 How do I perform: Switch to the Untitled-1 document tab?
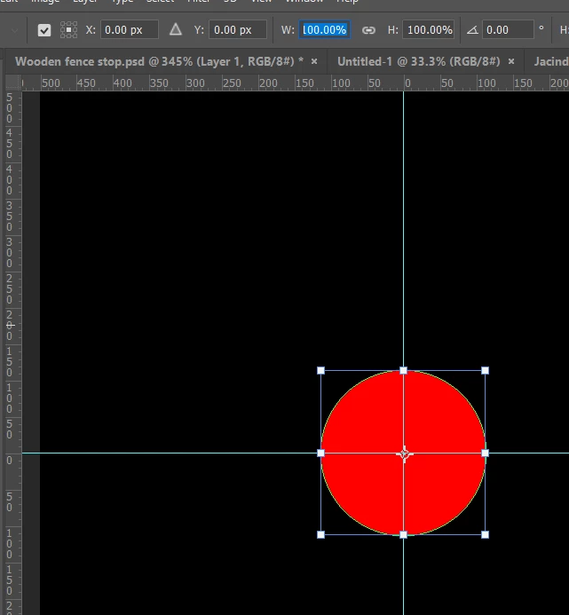coord(419,61)
